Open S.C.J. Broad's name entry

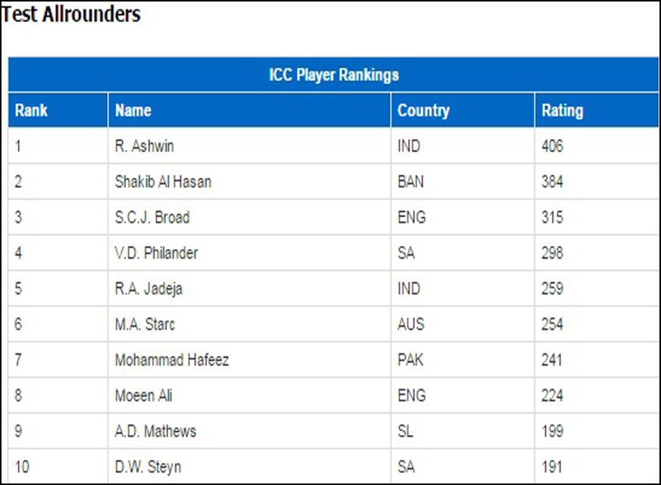[152, 217]
